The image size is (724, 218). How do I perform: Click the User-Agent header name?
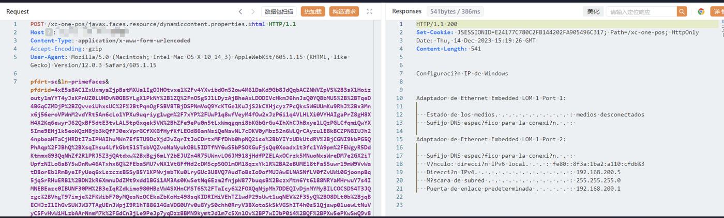pos(48,57)
